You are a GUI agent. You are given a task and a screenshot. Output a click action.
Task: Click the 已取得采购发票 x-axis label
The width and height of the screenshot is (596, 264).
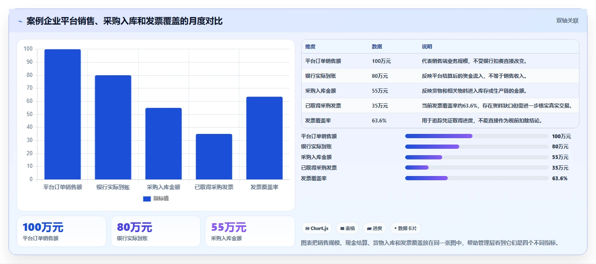coord(214,187)
